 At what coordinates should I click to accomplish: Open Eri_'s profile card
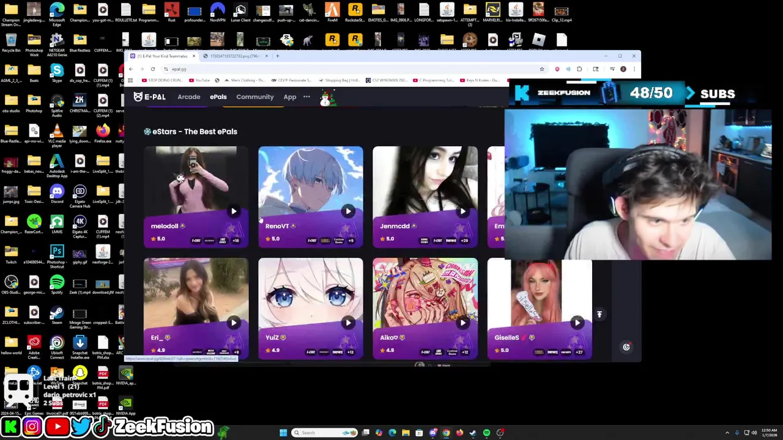tap(196, 308)
